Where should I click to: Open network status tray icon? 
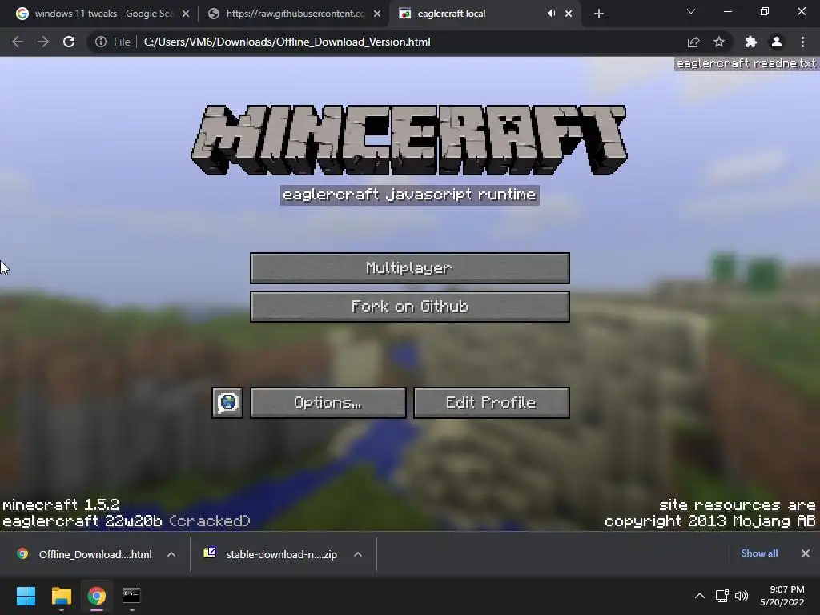point(722,596)
